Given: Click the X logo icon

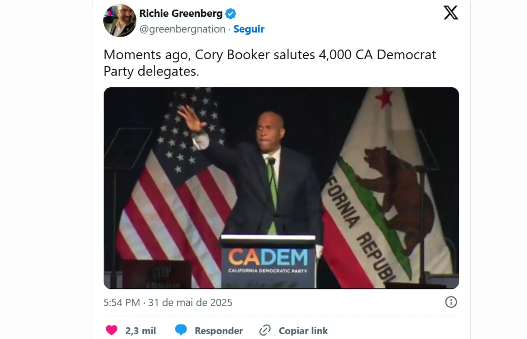Looking at the screenshot, I should pos(451,13).
